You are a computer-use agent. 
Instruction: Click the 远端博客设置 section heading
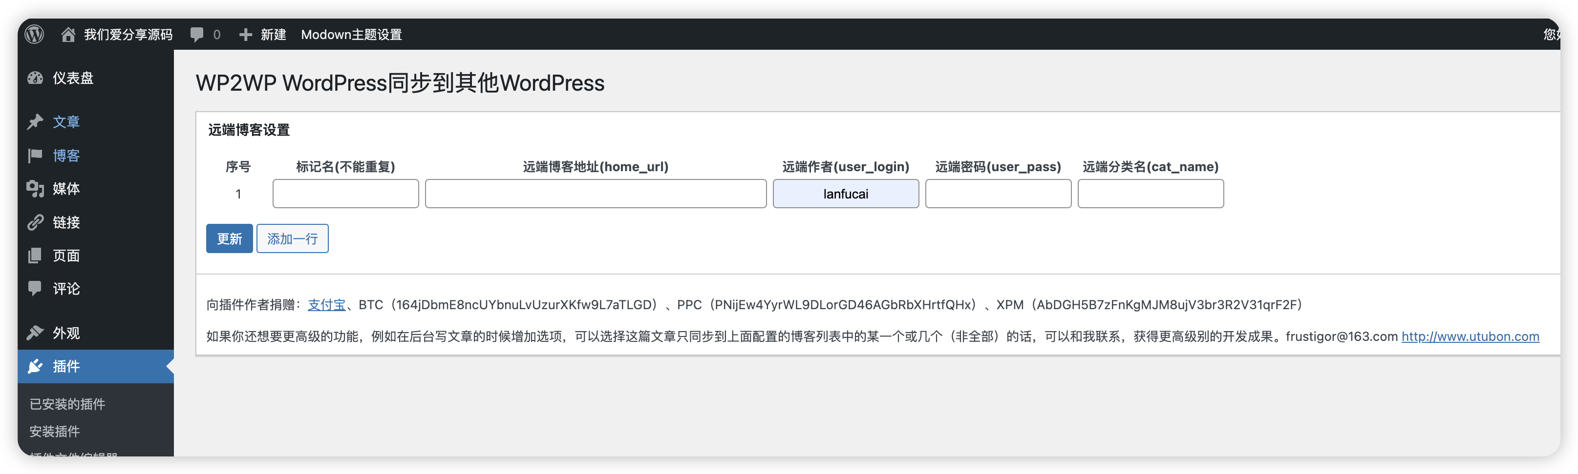pos(249,130)
